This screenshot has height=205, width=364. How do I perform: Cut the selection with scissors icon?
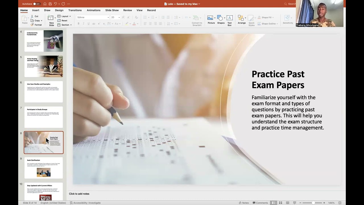[x=34, y=16]
